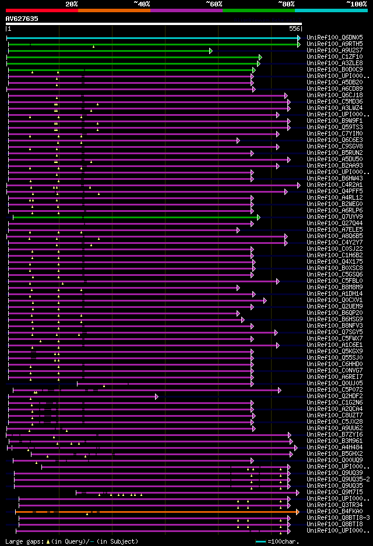Select the UniRef100_Q9M7I5 label
This screenshot has width=373, height=546.
click(x=335, y=492)
